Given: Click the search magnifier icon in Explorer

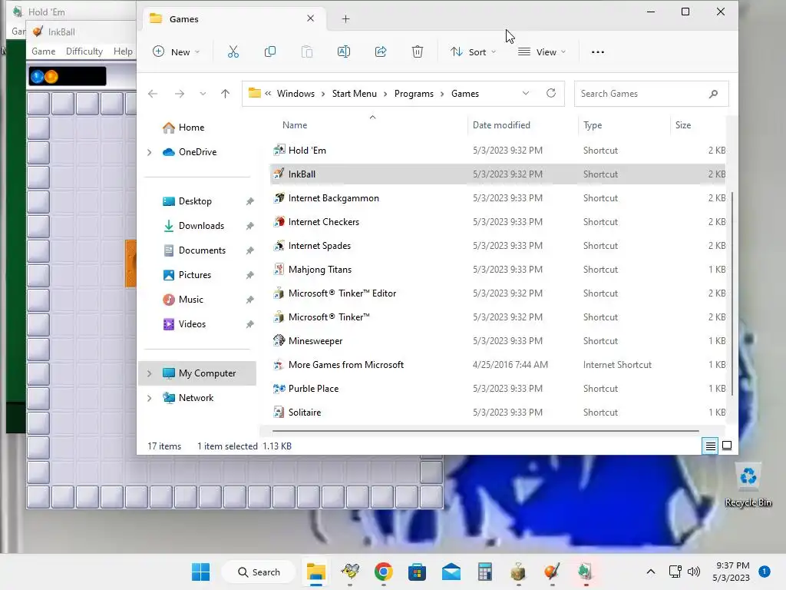Looking at the screenshot, I should tap(713, 94).
